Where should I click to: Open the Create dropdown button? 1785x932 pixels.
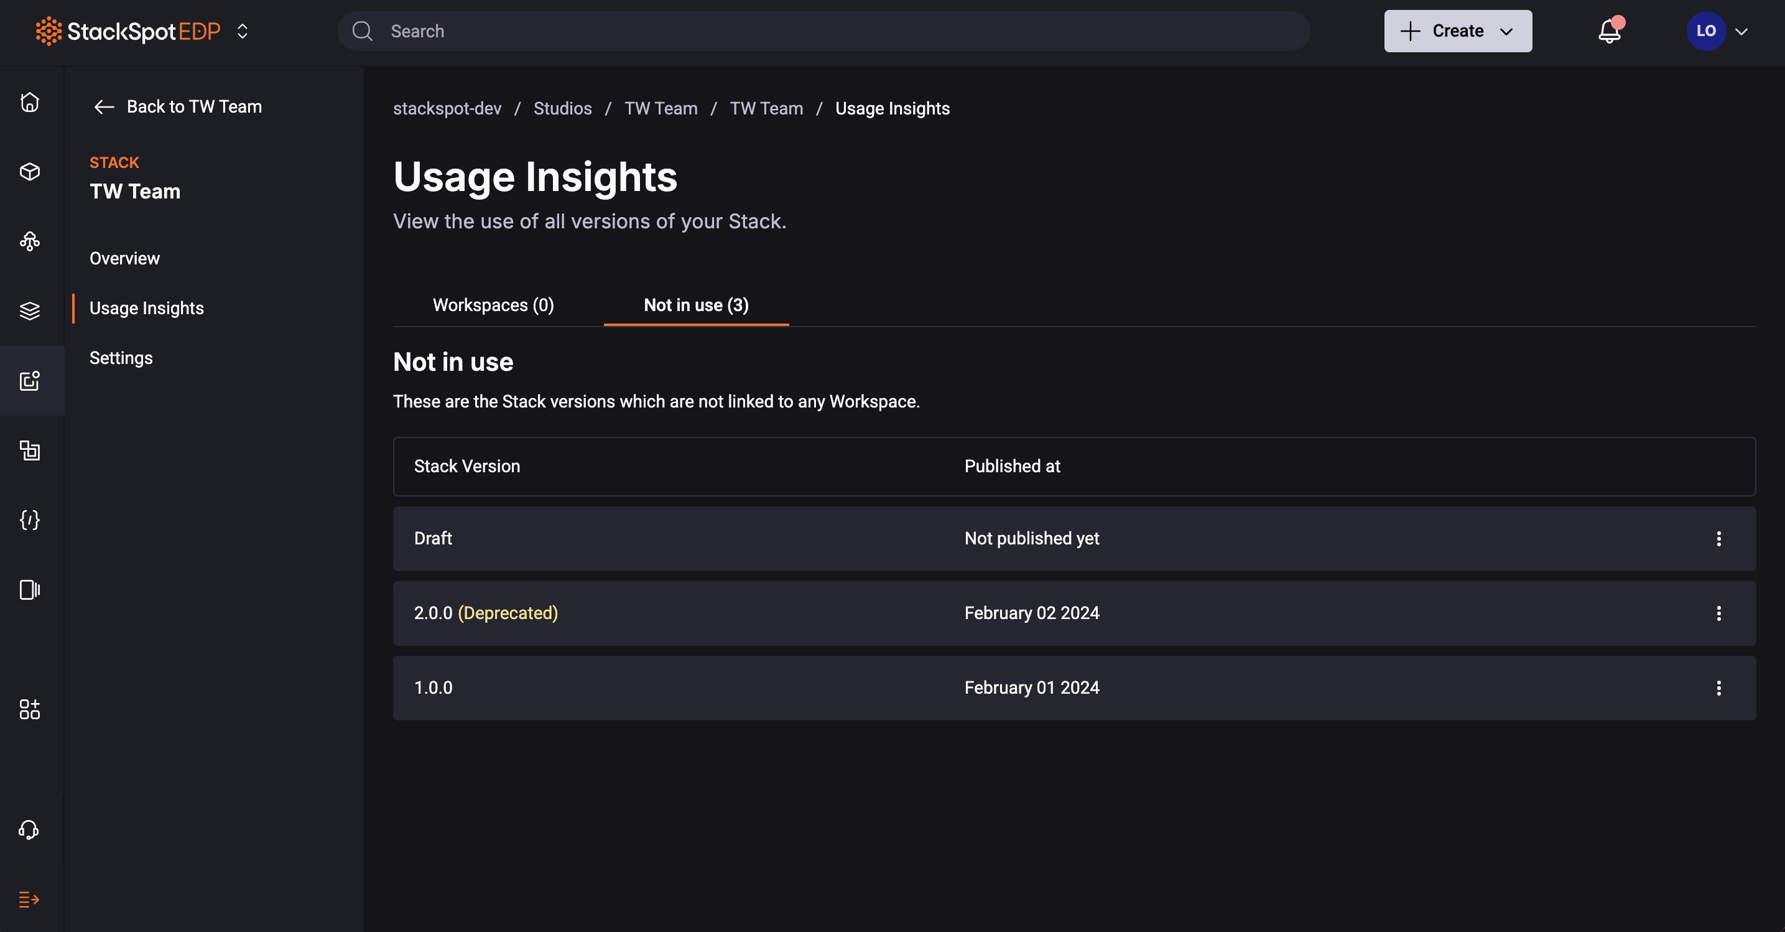(1458, 31)
